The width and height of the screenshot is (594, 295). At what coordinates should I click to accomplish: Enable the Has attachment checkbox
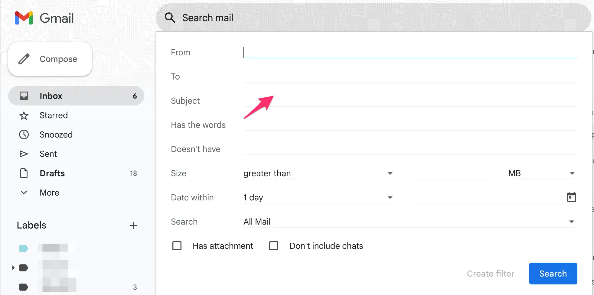177,246
